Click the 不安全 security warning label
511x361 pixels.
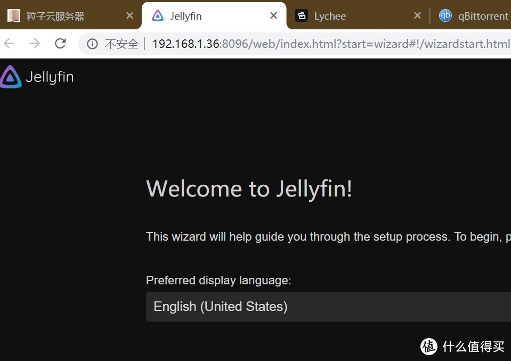tap(121, 44)
